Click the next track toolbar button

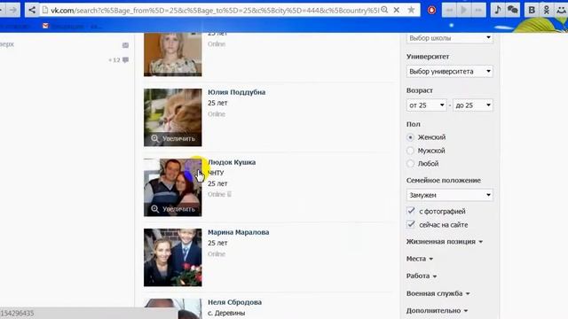[478, 10]
